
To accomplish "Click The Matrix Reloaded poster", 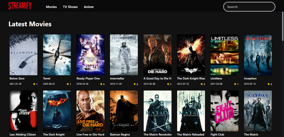I will click(191, 111).
